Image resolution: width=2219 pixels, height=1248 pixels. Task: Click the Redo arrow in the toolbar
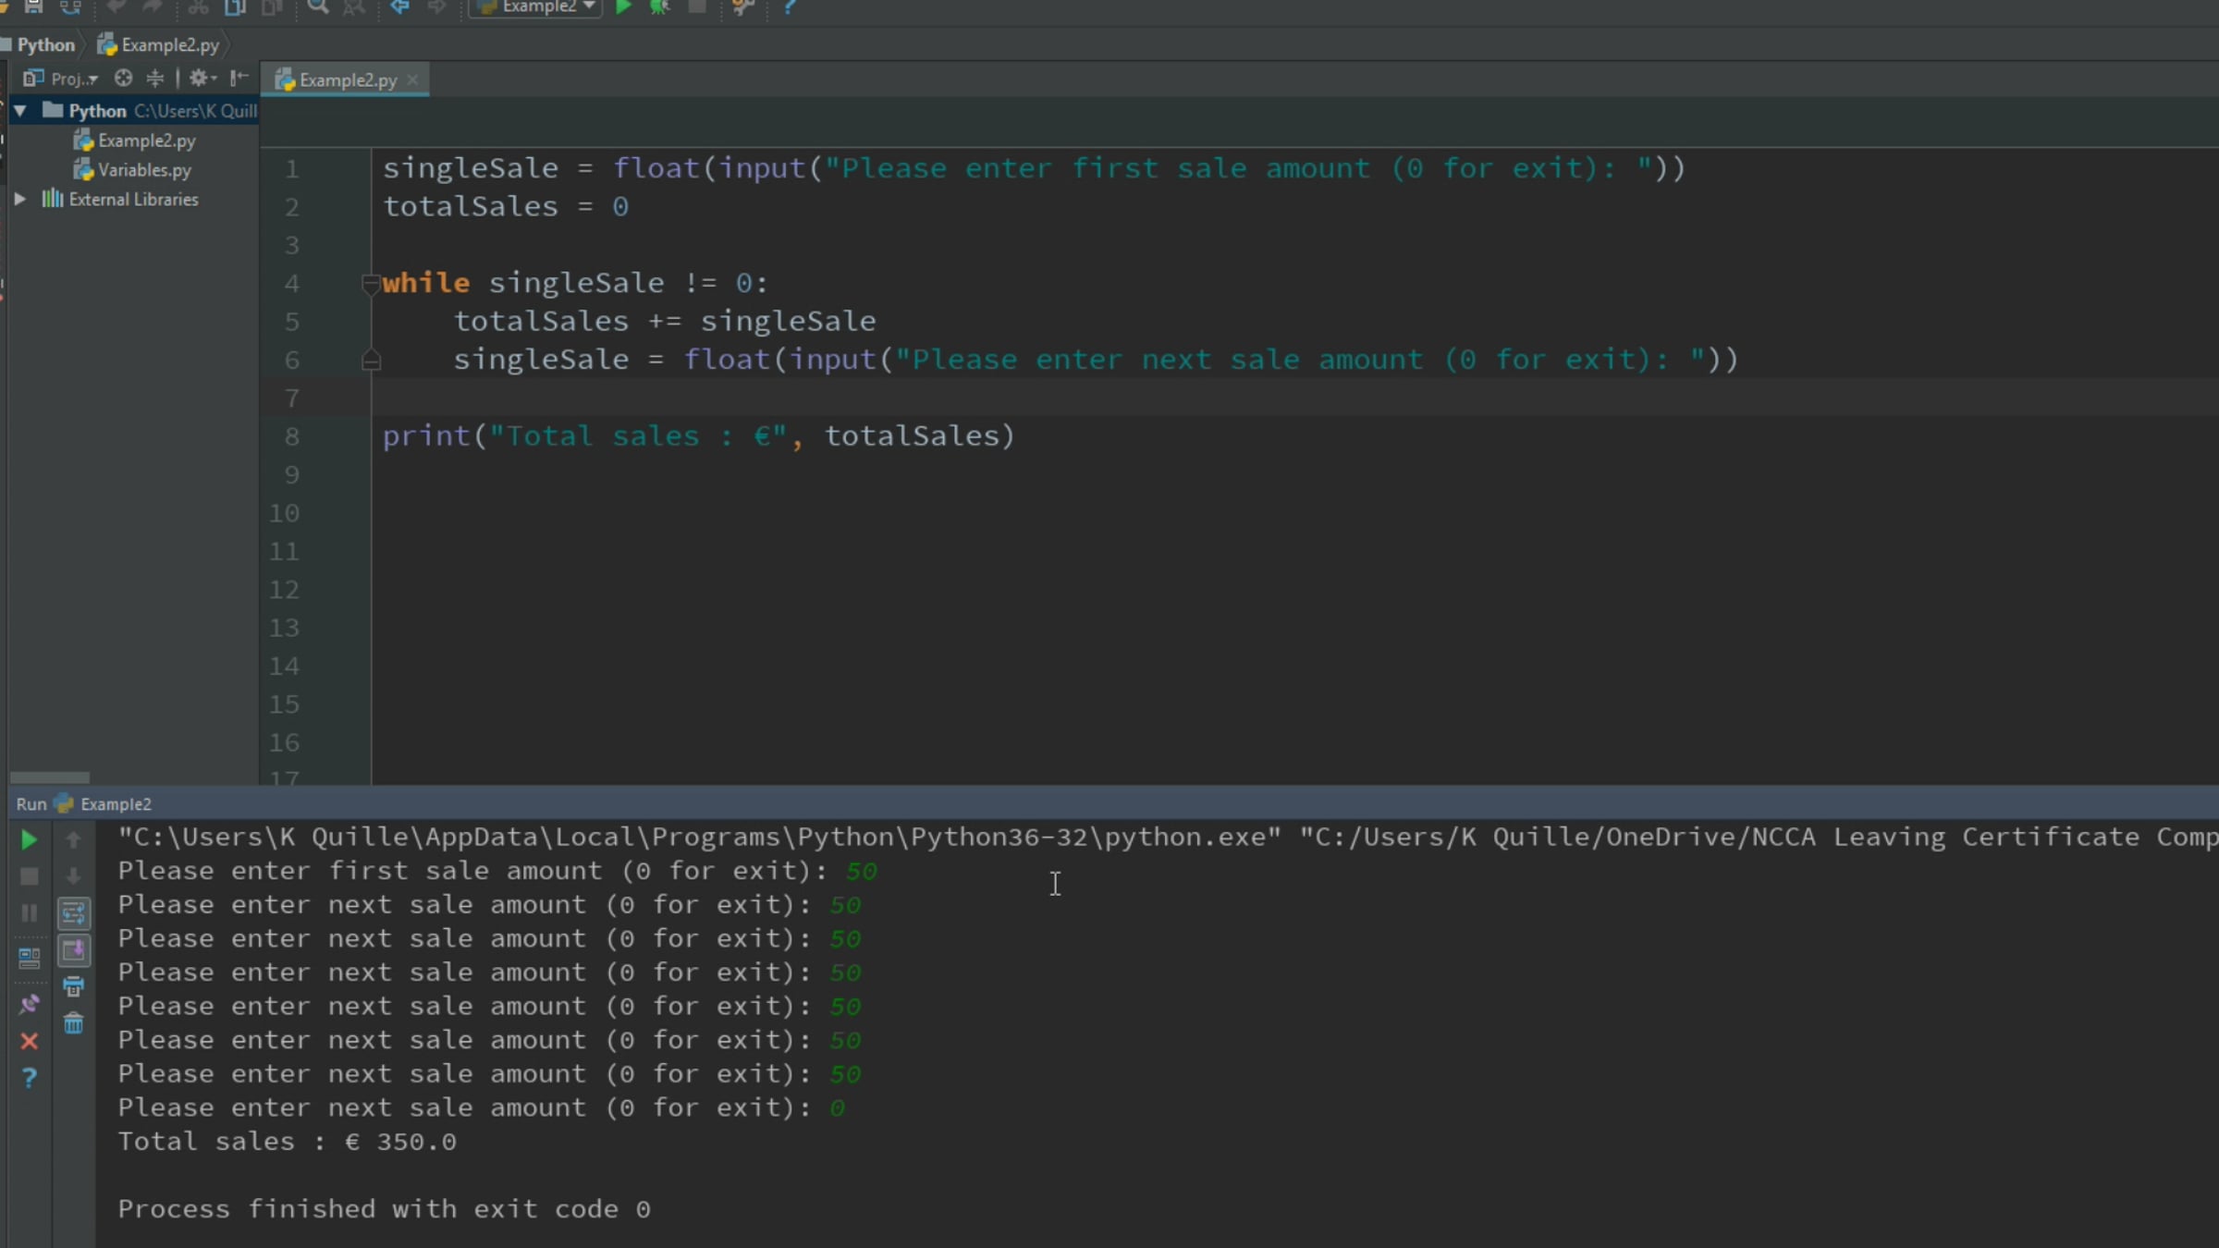(153, 6)
